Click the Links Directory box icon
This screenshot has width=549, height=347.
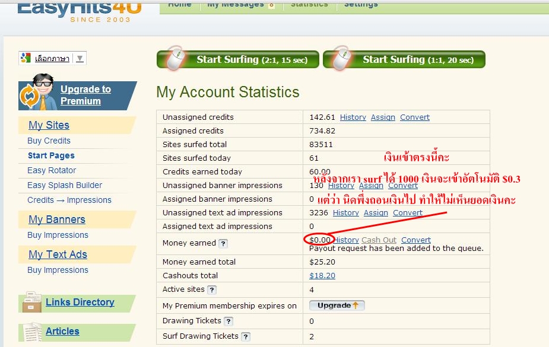point(32,302)
